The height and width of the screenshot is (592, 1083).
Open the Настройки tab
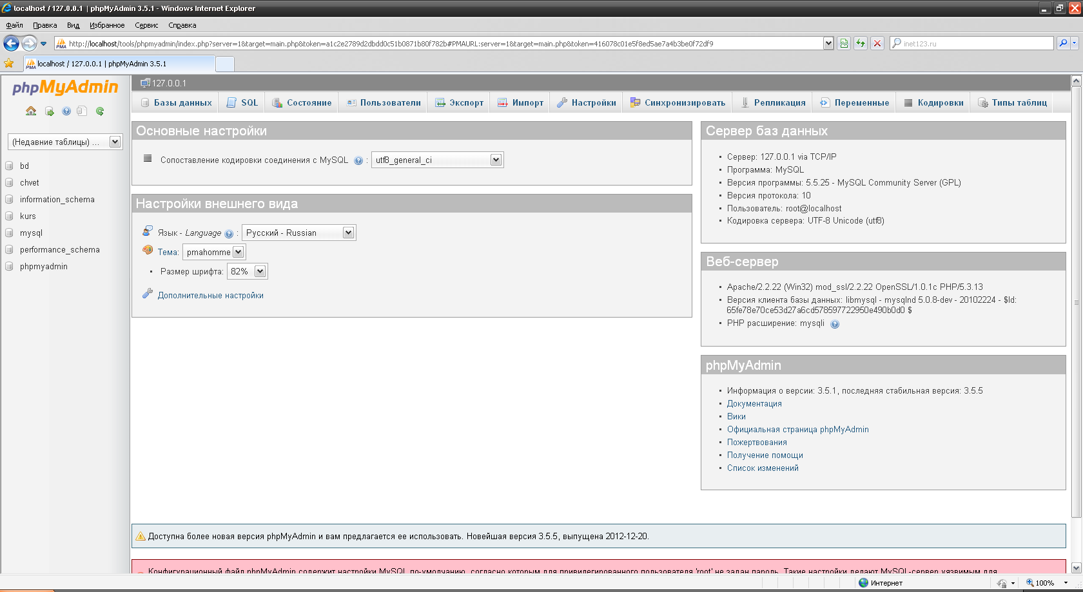(x=587, y=102)
